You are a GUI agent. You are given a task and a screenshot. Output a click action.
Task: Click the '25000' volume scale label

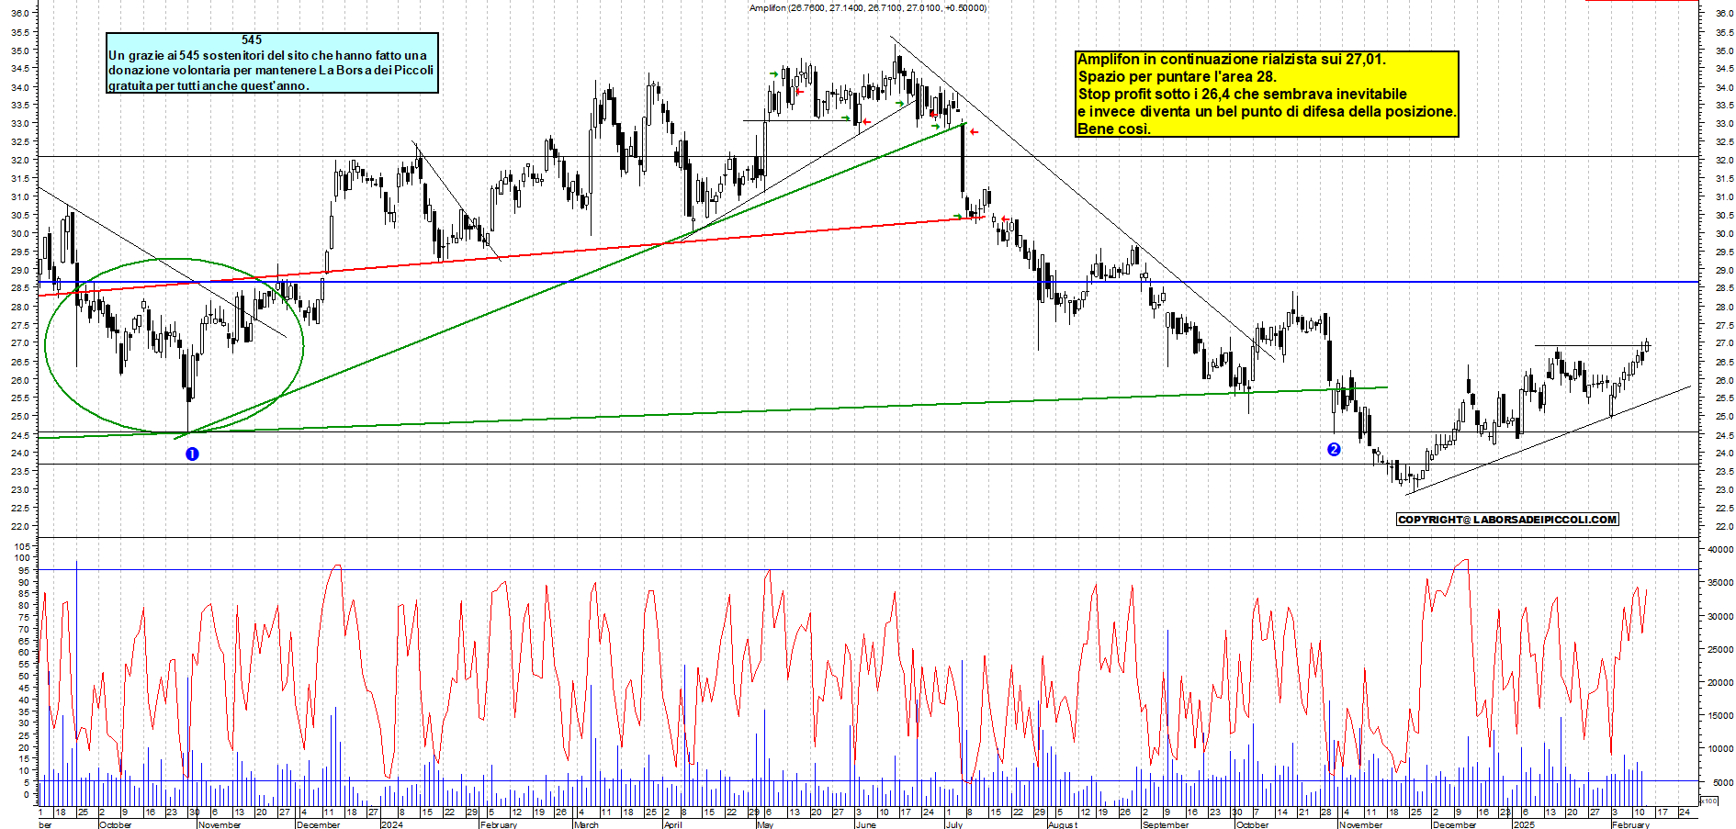[x=1719, y=649]
